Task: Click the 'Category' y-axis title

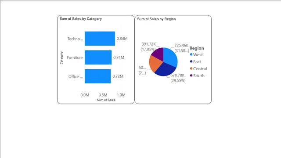Action: (61, 57)
